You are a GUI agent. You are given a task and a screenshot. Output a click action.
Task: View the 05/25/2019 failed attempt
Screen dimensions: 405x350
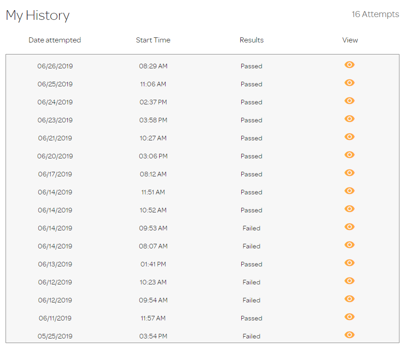[350, 335]
